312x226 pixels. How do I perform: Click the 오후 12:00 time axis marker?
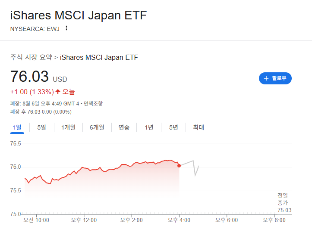pos(84,220)
